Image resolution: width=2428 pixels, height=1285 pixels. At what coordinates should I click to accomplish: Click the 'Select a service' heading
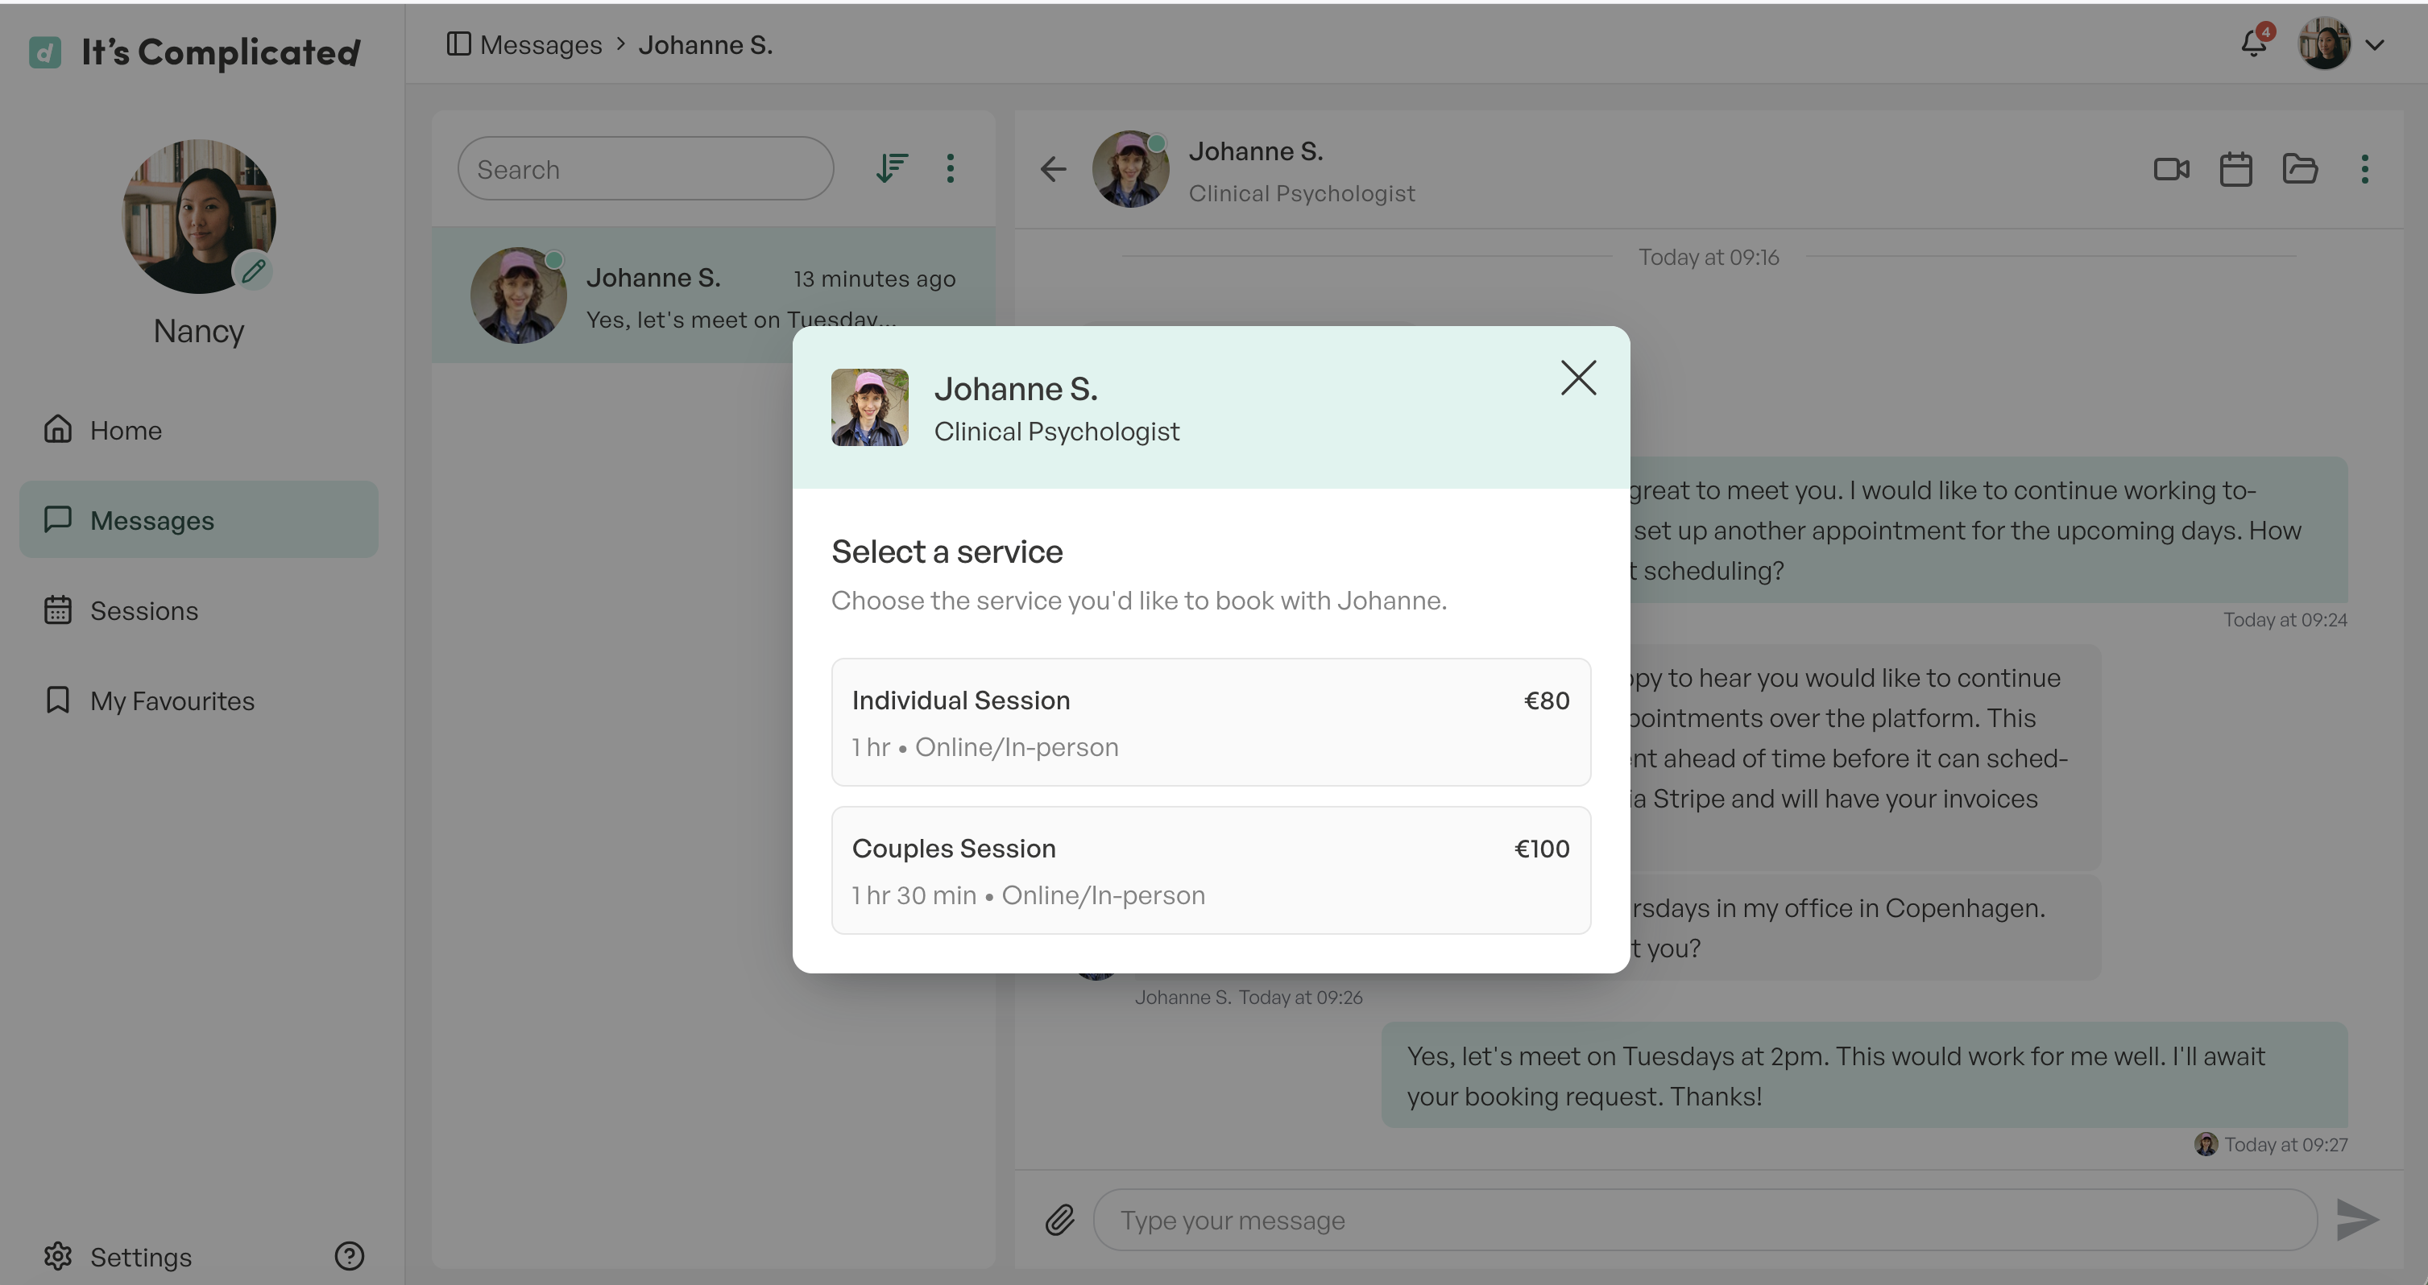click(947, 552)
